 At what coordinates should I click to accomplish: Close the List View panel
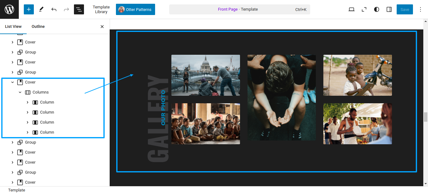(102, 27)
